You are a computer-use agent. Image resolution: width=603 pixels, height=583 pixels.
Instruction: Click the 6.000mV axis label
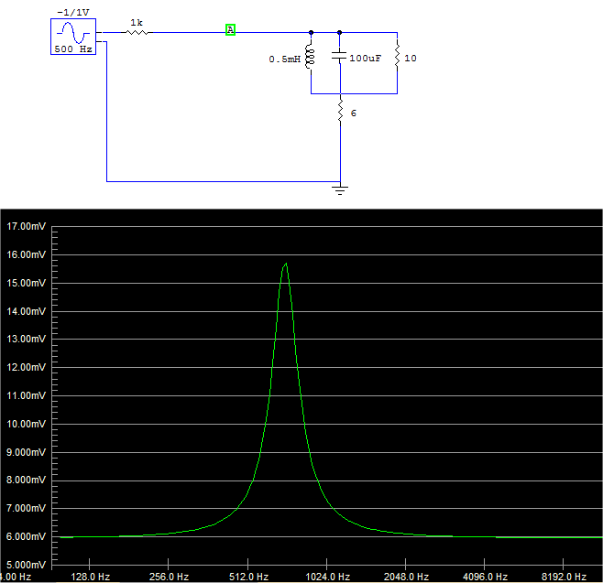27,536
